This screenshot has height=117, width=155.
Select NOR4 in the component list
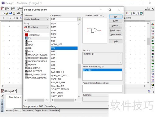64,24
